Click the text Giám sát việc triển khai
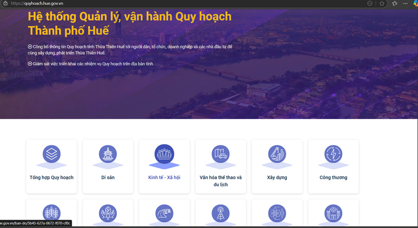 [x=91, y=64]
